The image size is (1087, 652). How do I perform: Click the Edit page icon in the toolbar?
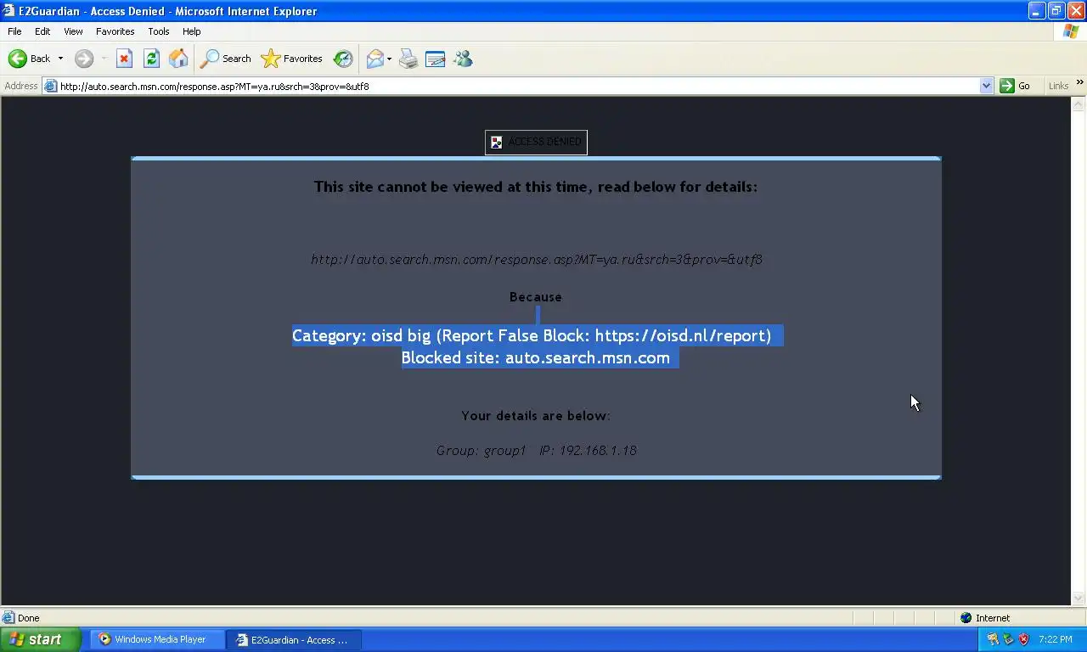tap(436, 59)
